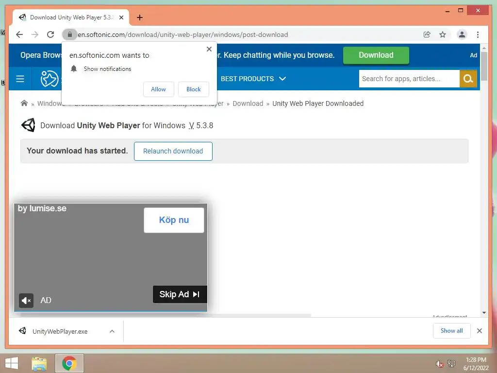
Task: Click the muted volume tray icon
Action: click(x=439, y=364)
